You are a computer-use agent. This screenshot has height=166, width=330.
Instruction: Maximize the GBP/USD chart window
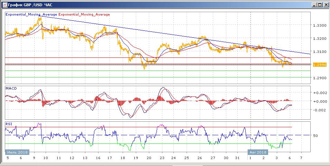319,4
